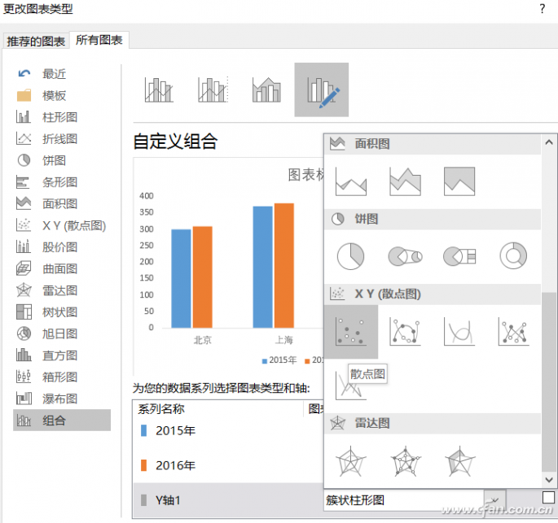Select scatter with straight lines and markers

tap(513, 332)
